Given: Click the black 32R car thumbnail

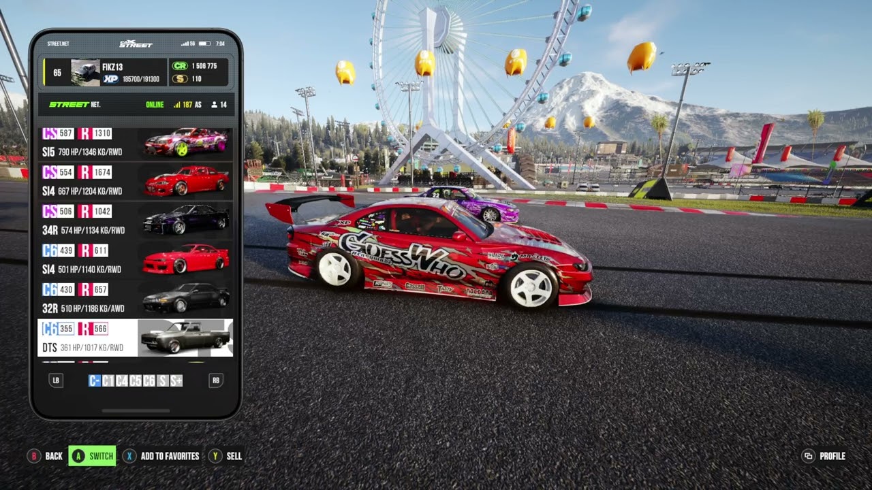Looking at the screenshot, I should click(186, 297).
